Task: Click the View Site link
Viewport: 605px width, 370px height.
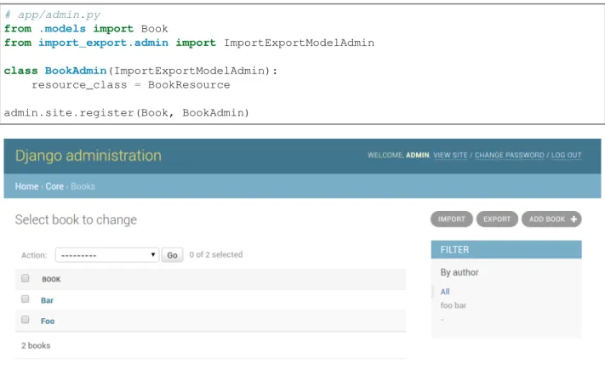Action: pyautogui.click(x=450, y=155)
